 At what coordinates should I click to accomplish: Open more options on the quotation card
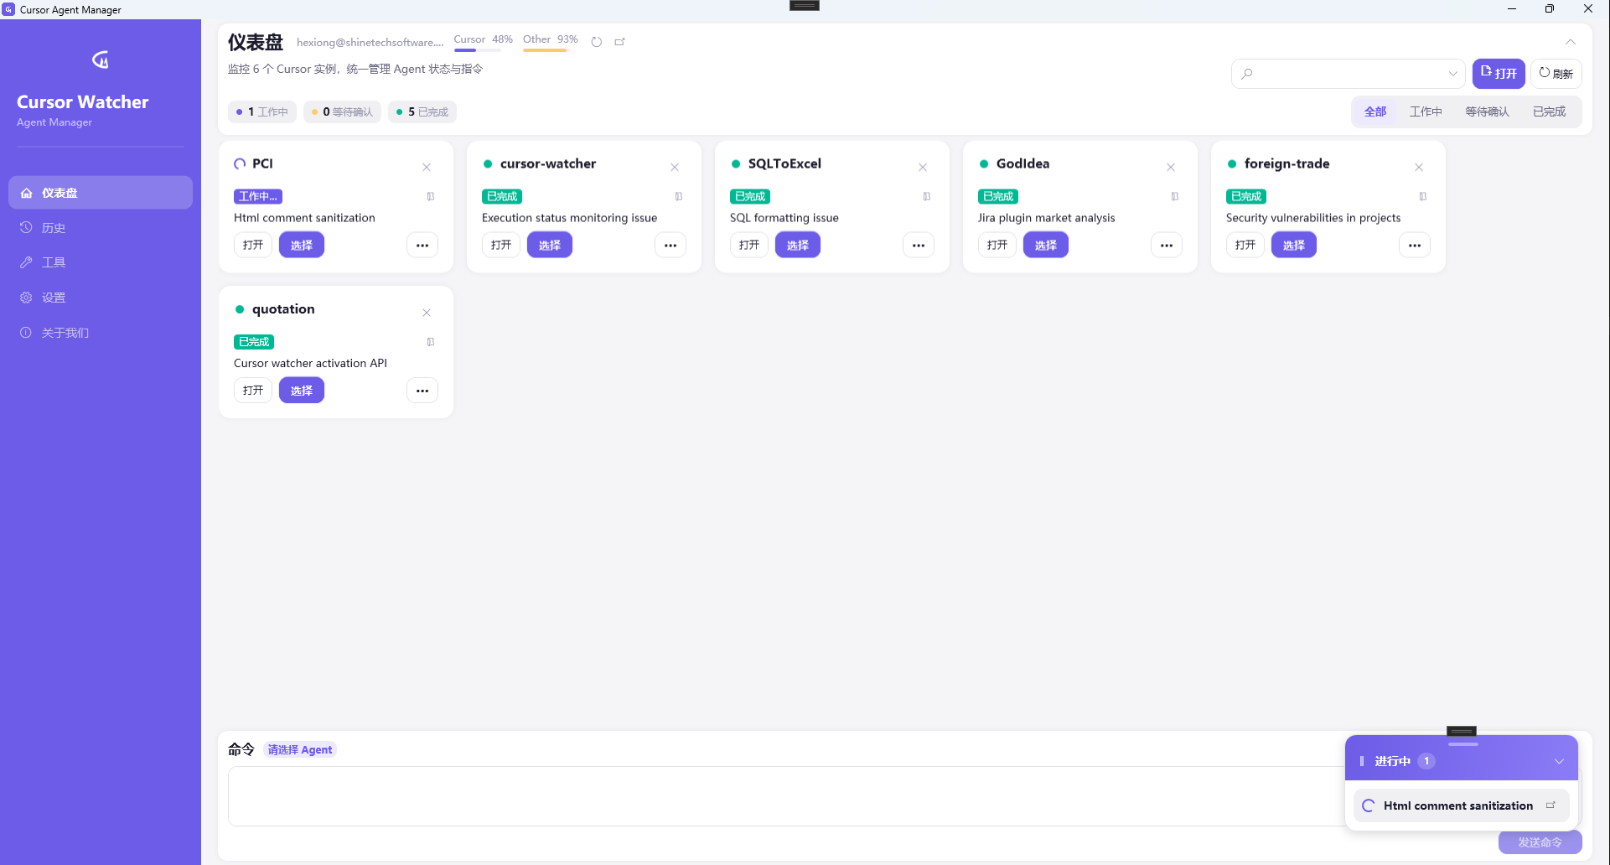pos(422,391)
